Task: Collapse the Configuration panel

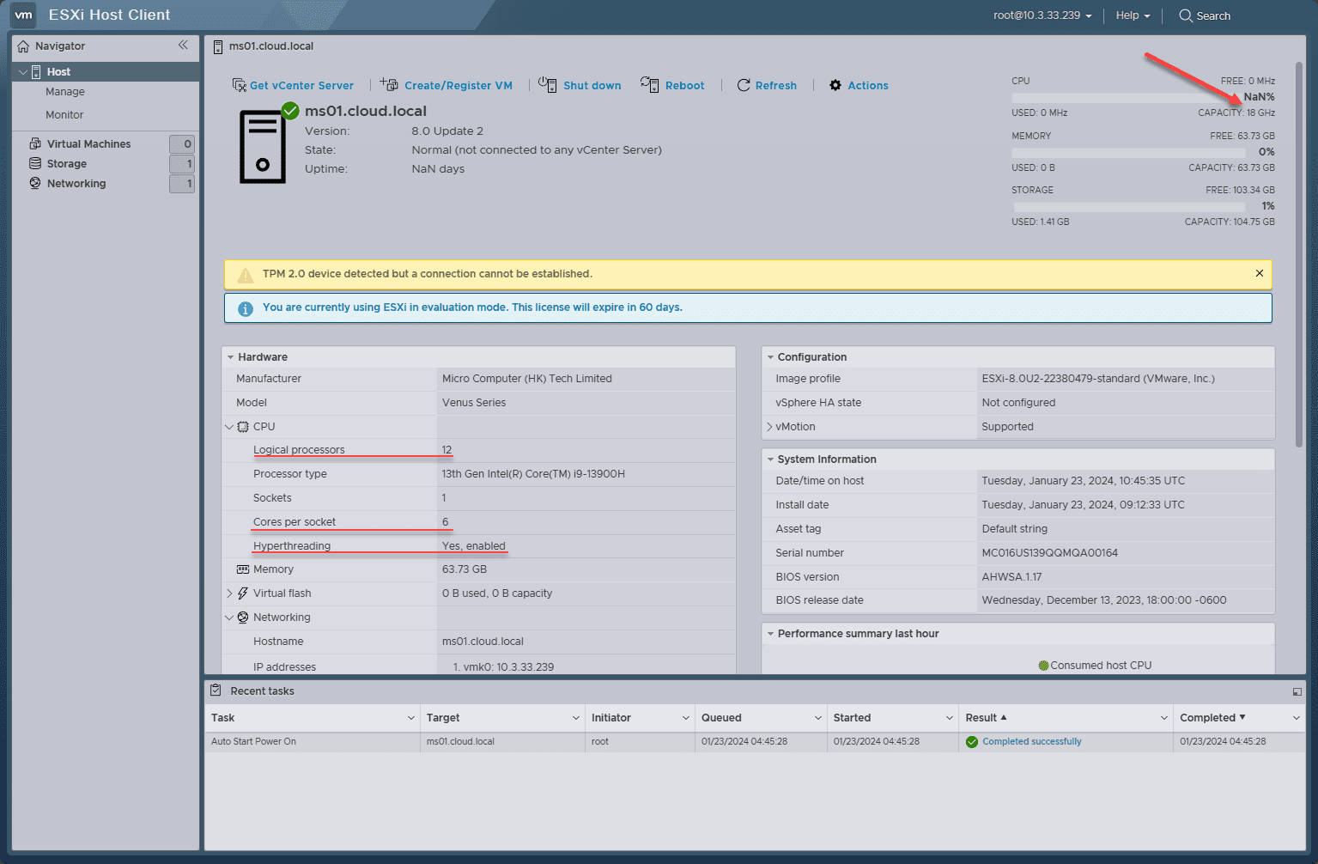Action: (770, 357)
